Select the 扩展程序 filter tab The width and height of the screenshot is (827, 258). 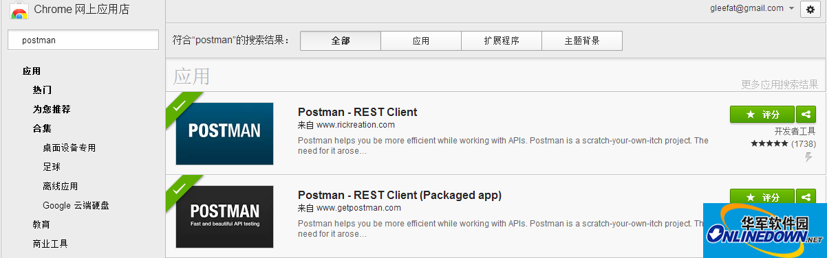pos(502,40)
